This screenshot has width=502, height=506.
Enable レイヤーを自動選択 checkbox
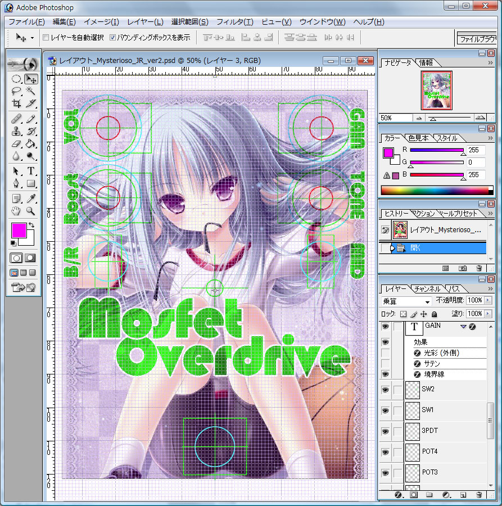(46, 38)
